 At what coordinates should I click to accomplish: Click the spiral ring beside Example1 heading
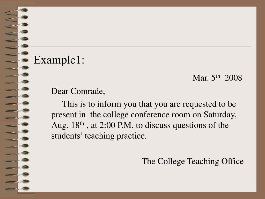pyautogui.click(x=17, y=61)
